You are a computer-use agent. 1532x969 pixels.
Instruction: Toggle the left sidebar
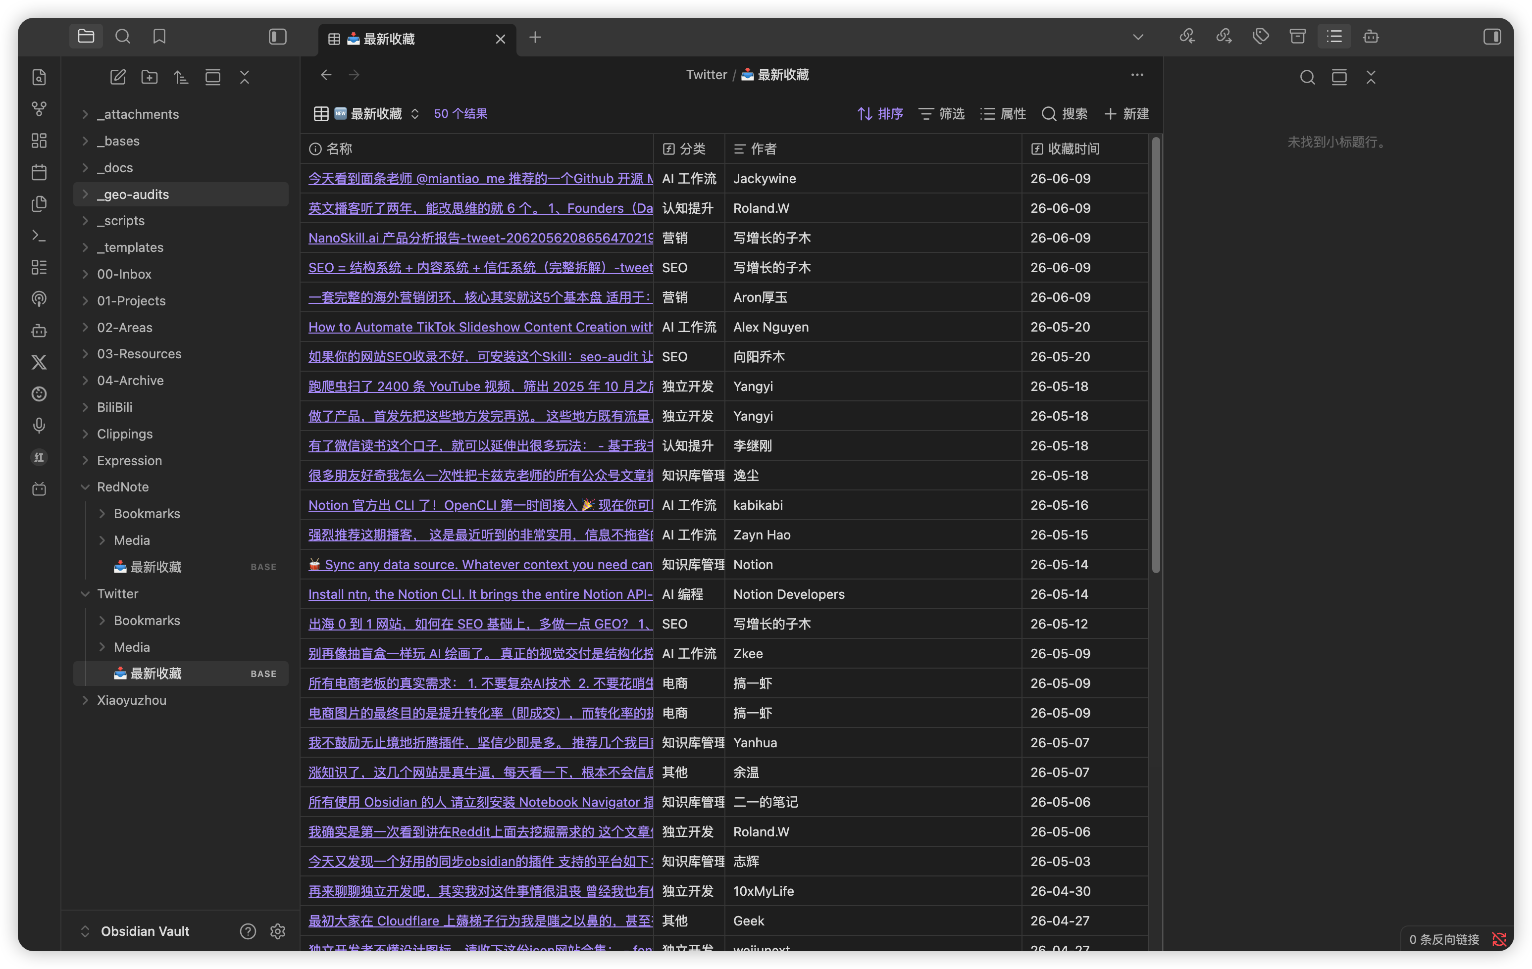(x=278, y=36)
